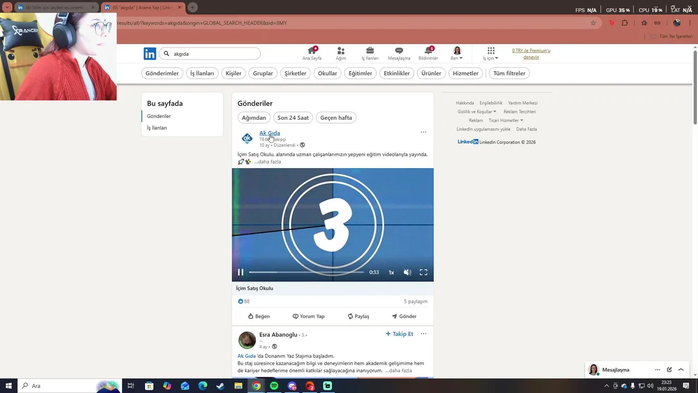Expand the Gizlilik ve Koşullar footer dropdown

tap(477, 112)
